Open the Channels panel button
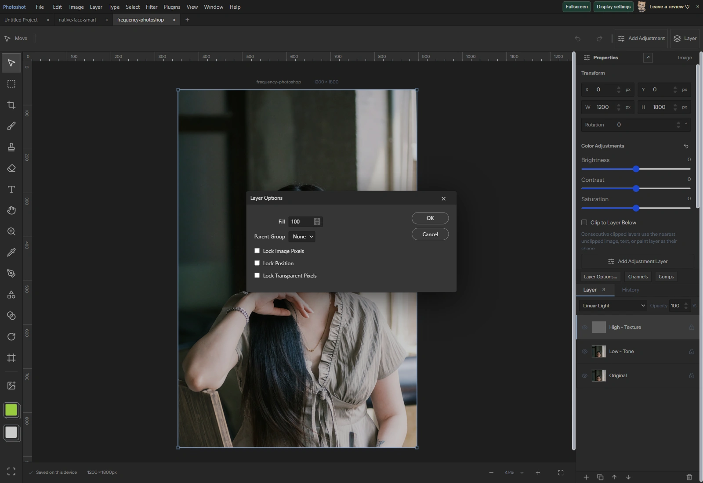 (x=638, y=277)
